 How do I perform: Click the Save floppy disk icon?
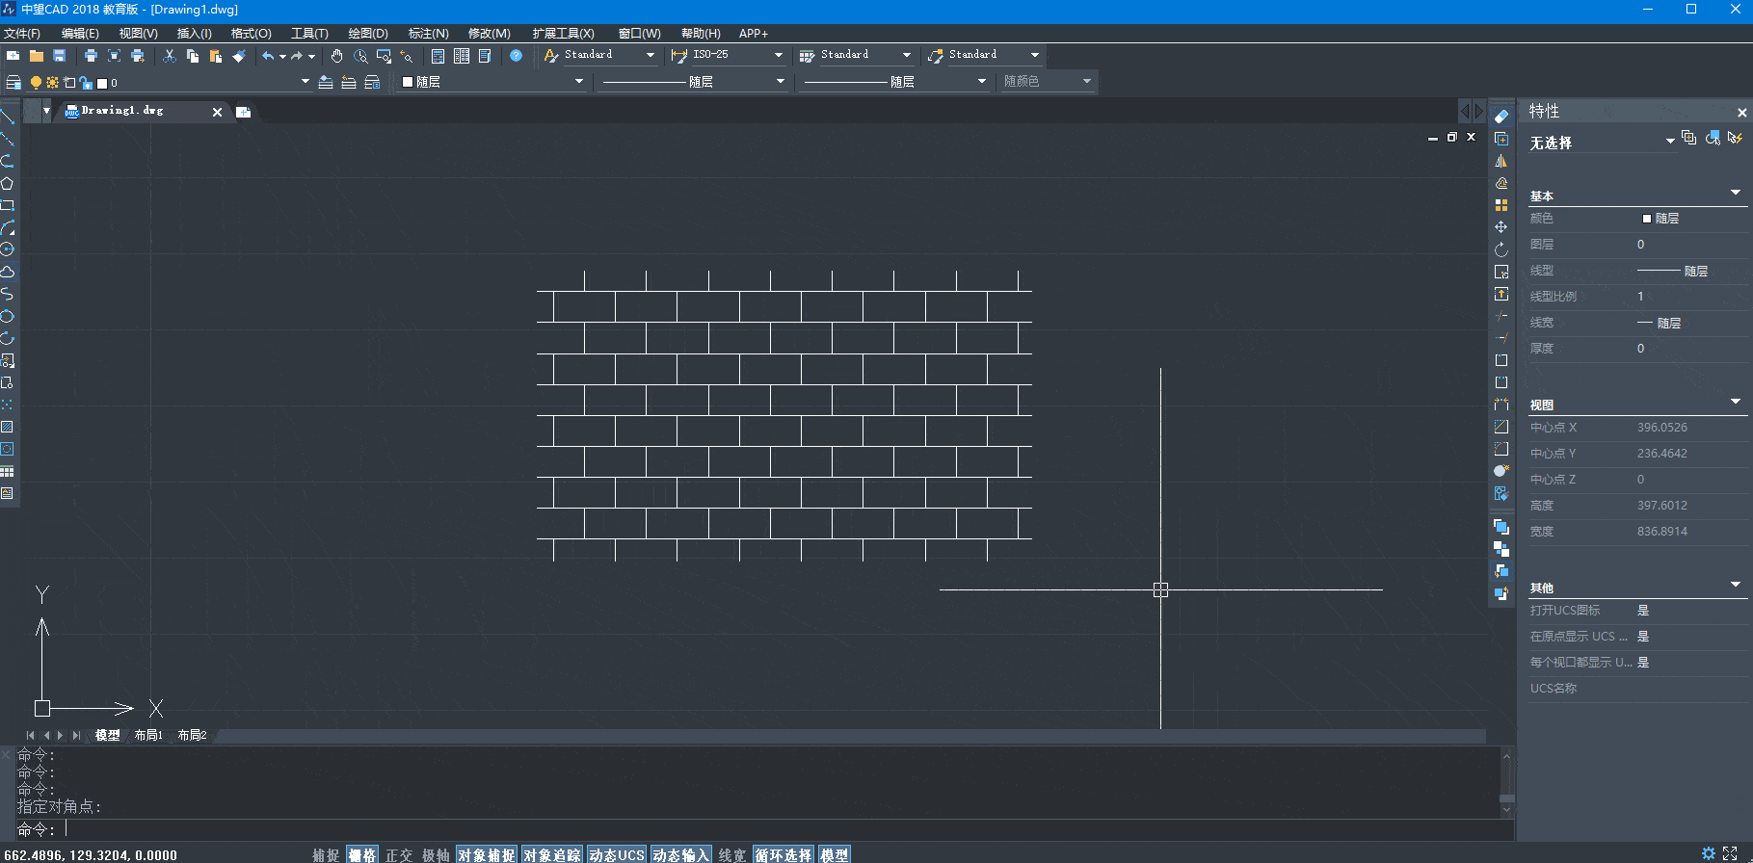(60, 56)
